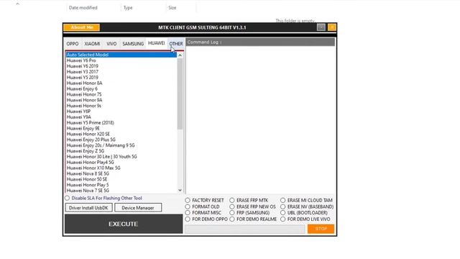This screenshot has height=259, width=460.
Task: Select Huawei Nova 8 SE 5G
Action: 121,173
